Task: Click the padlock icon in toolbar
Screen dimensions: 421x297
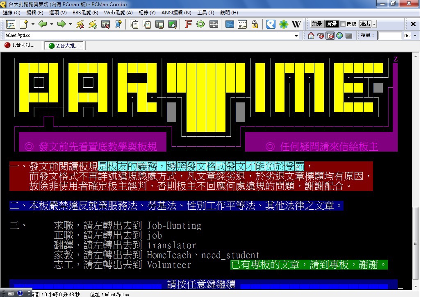Action: tap(255, 24)
